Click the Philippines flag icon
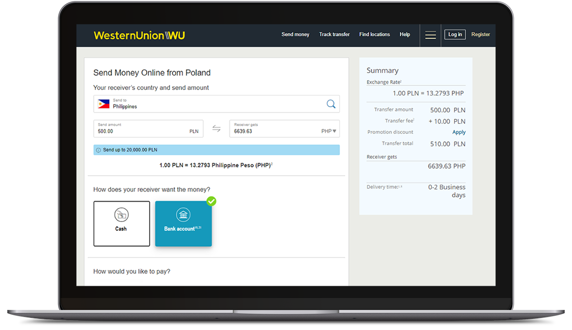Viewport: 572px width, 330px height. click(103, 104)
